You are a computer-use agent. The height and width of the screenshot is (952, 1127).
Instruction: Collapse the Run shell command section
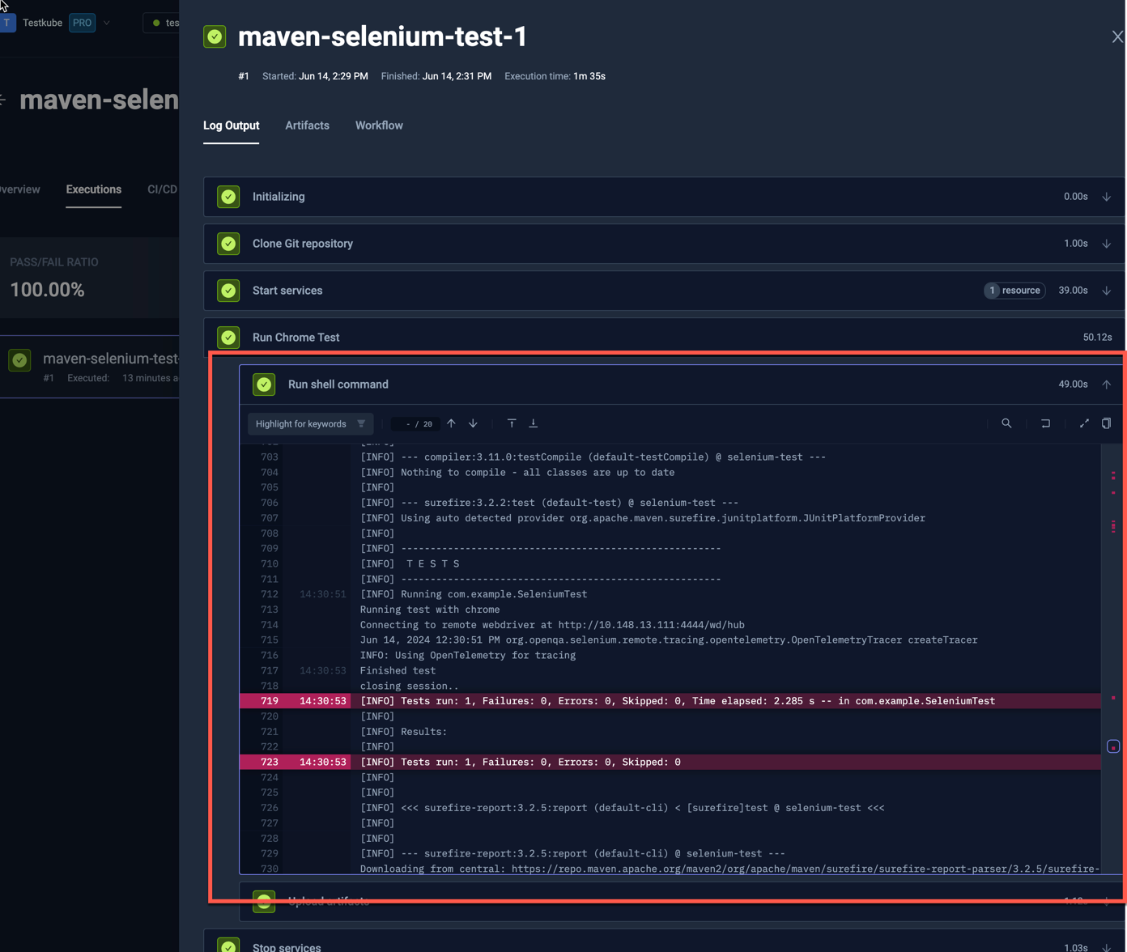click(1107, 384)
